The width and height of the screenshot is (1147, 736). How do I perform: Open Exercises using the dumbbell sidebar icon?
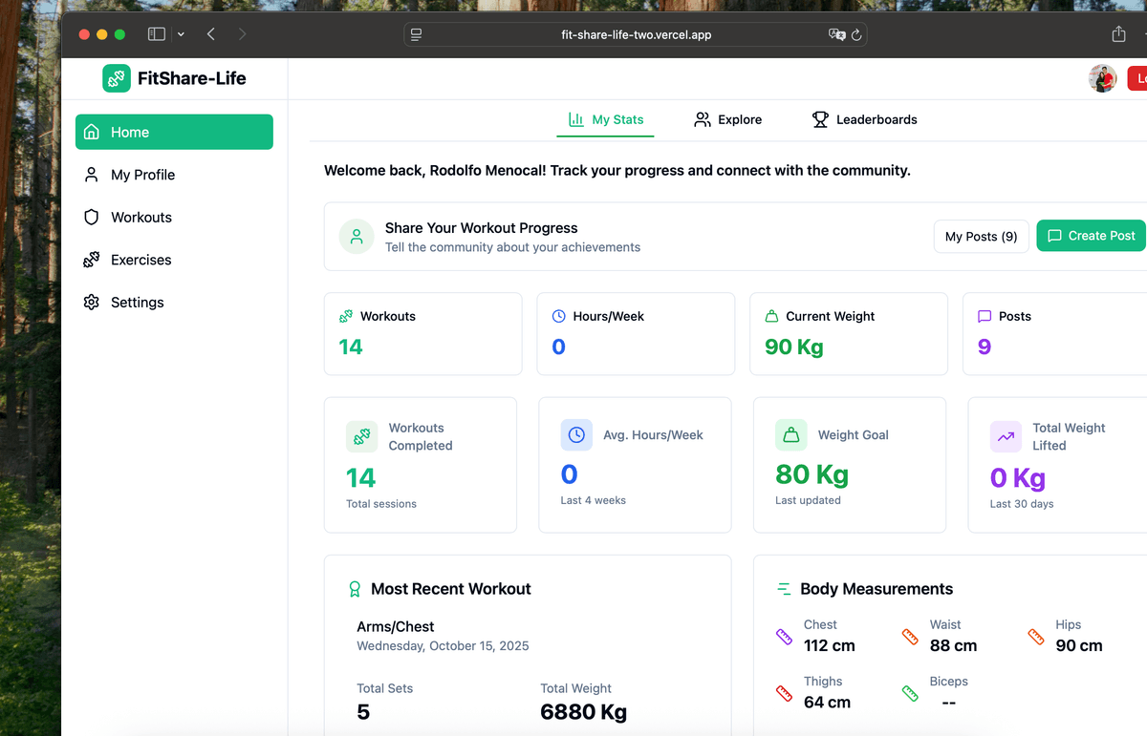[x=91, y=260]
